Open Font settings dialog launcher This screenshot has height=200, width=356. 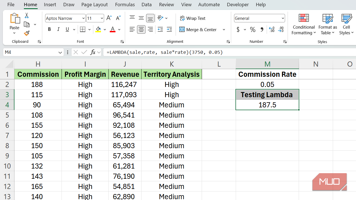[122, 42]
